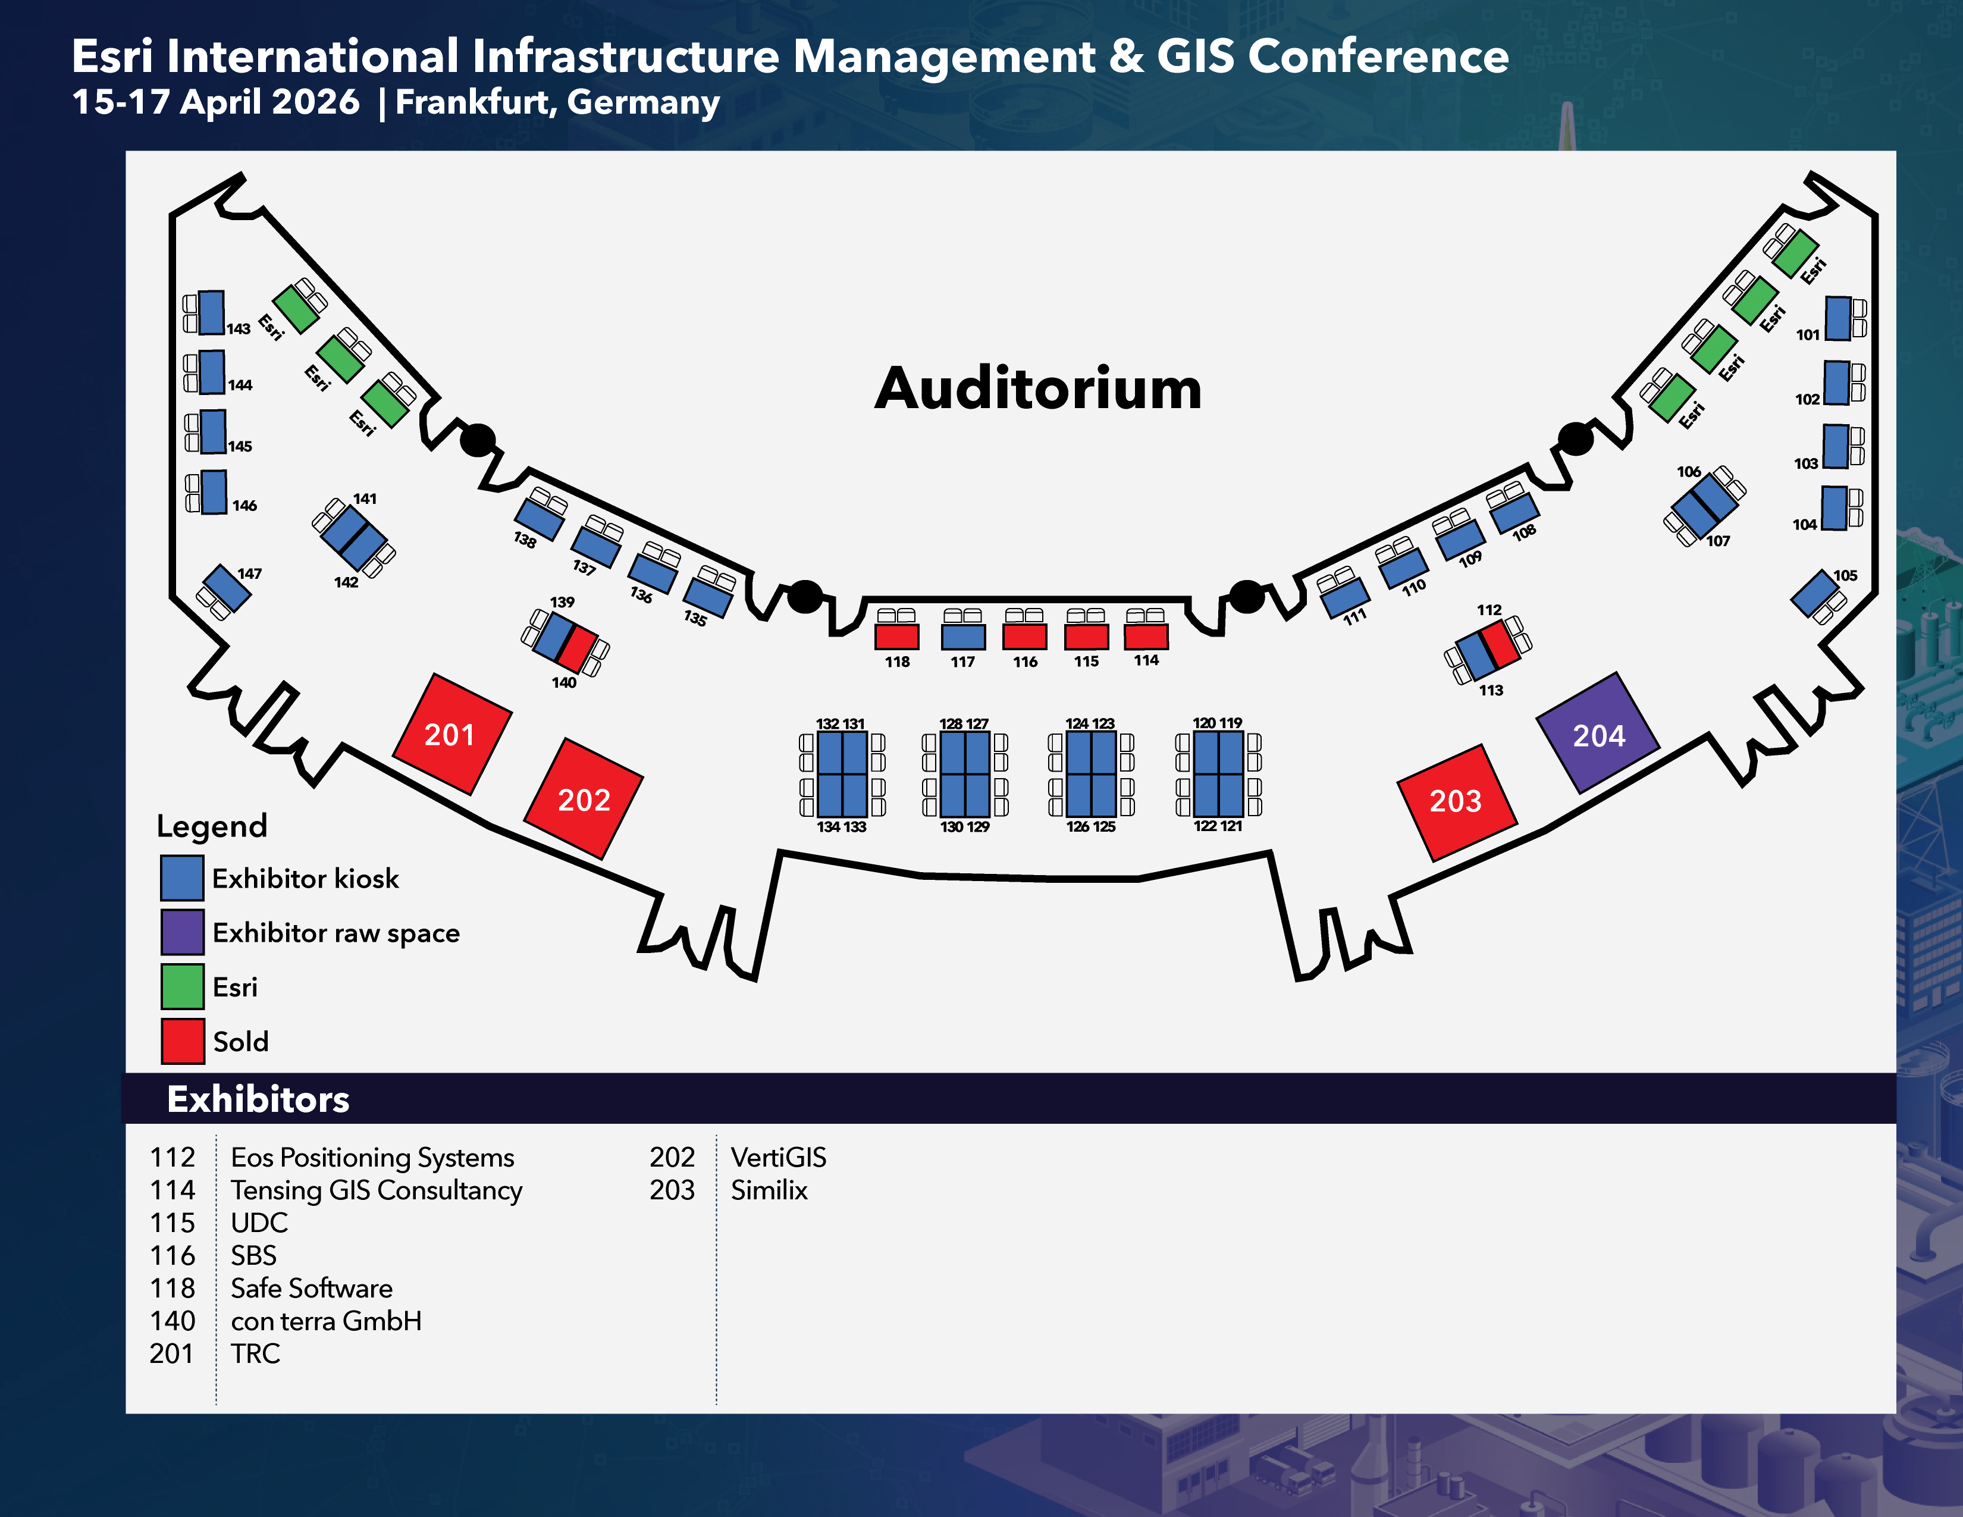Select blue kiosk 105

(1815, 593)
